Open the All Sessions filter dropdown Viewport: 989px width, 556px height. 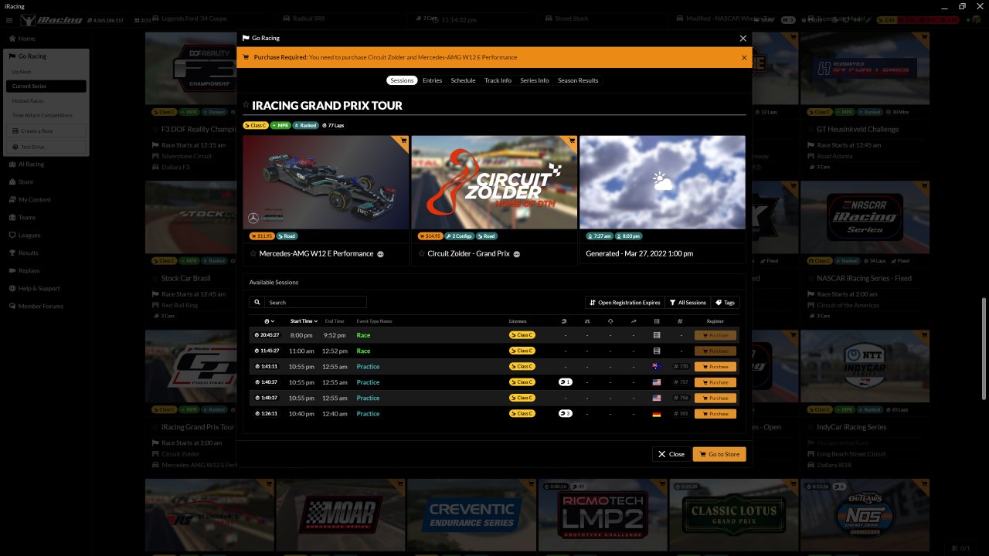click(x=688, y=302)
